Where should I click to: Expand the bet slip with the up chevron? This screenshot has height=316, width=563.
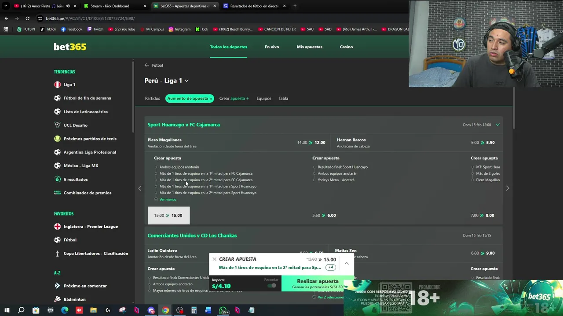click(x=347, y=263)
